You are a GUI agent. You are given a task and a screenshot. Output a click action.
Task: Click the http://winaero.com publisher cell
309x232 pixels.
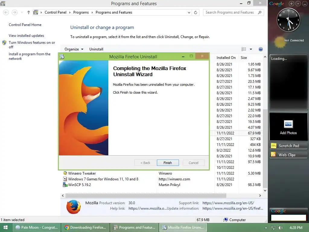pyautogui.click(x=174, y=179)
